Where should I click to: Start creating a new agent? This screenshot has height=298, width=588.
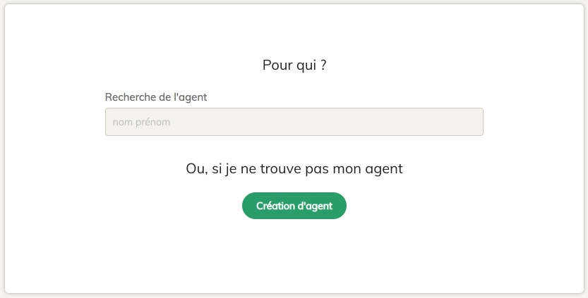(294, 206)
